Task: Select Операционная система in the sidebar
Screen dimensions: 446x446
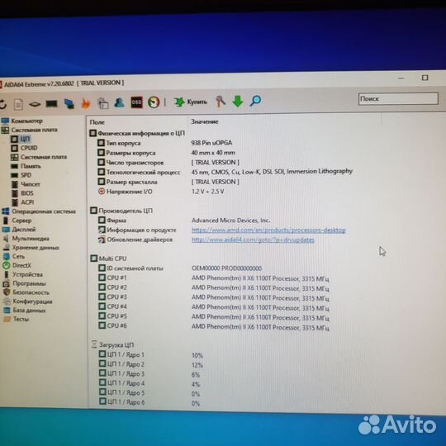Action: click(x=39, y=211)
